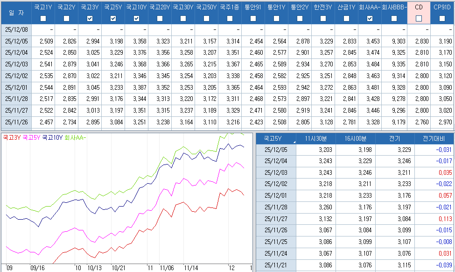Tick the 통안91 checkbox

(253, 19)
